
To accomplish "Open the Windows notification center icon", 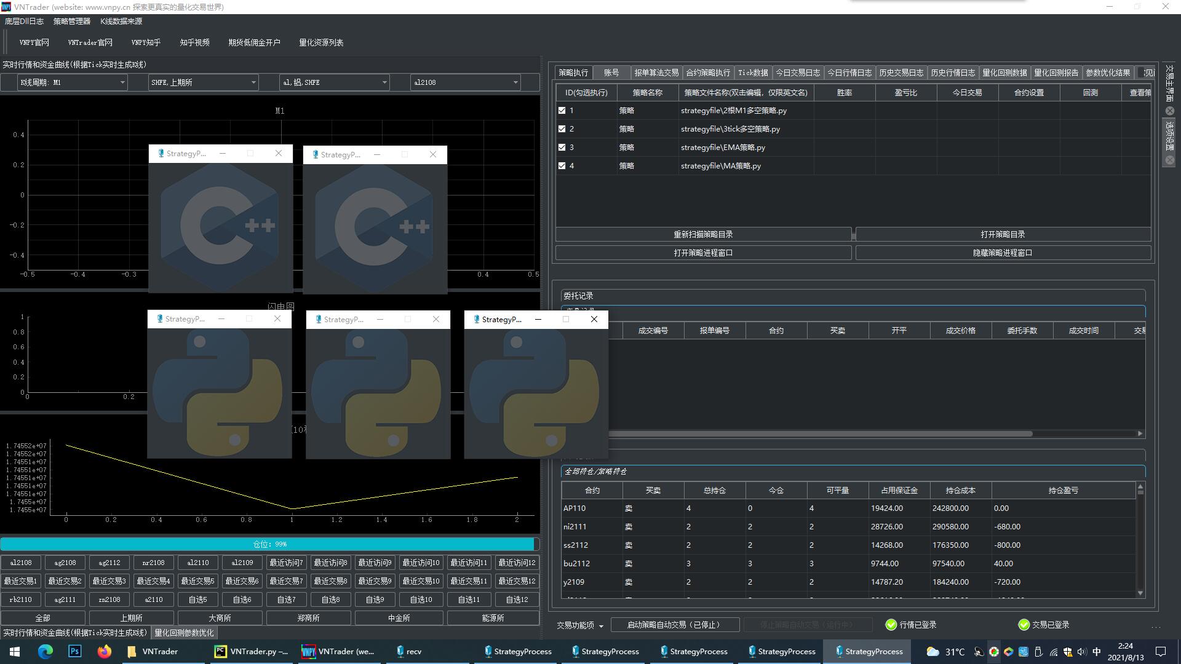I will click(x=1161, y=651).
